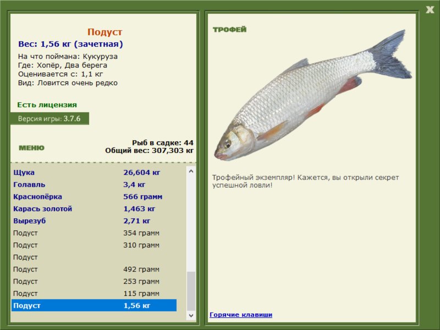Click the ТРОФЕЙ heading
The image size is (440, 330).
pyautogui.click(x=229, y=30)
